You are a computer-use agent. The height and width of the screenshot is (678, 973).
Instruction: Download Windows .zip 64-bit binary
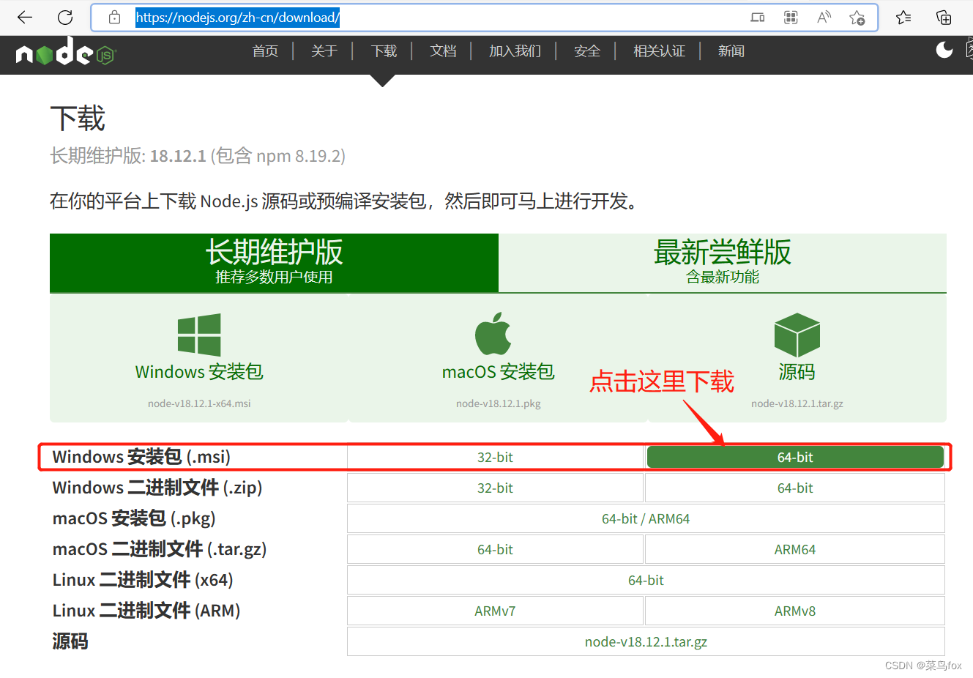pos(795,488)
